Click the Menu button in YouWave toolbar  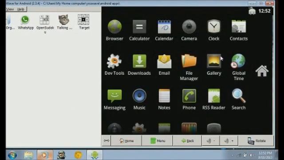(158, 141)
